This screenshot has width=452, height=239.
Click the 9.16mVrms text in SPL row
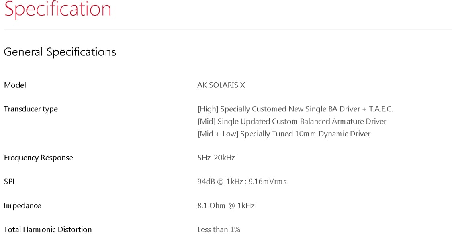pos(268,182)
